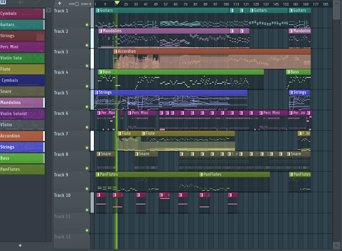Select the Violin Solo pattern

pos(22,58)
